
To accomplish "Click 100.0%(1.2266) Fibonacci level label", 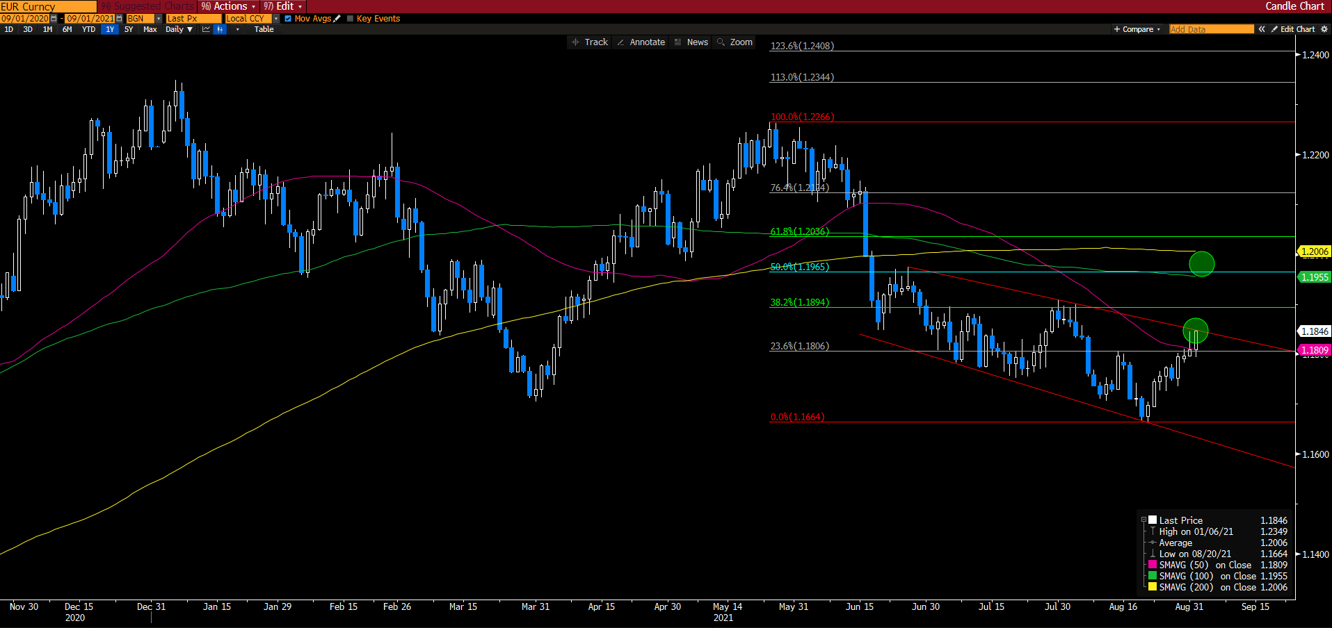I will click(x=802, y=117).
